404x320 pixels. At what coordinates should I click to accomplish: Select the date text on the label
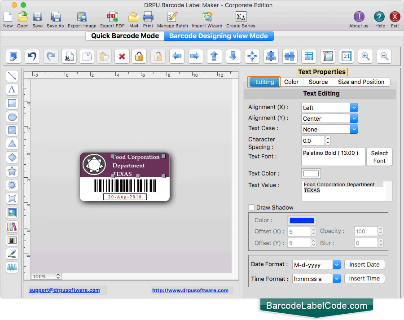coord(125,197)
